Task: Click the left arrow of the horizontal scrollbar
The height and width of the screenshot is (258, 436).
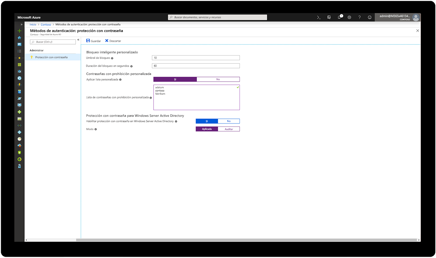Action: pos(26,240)
